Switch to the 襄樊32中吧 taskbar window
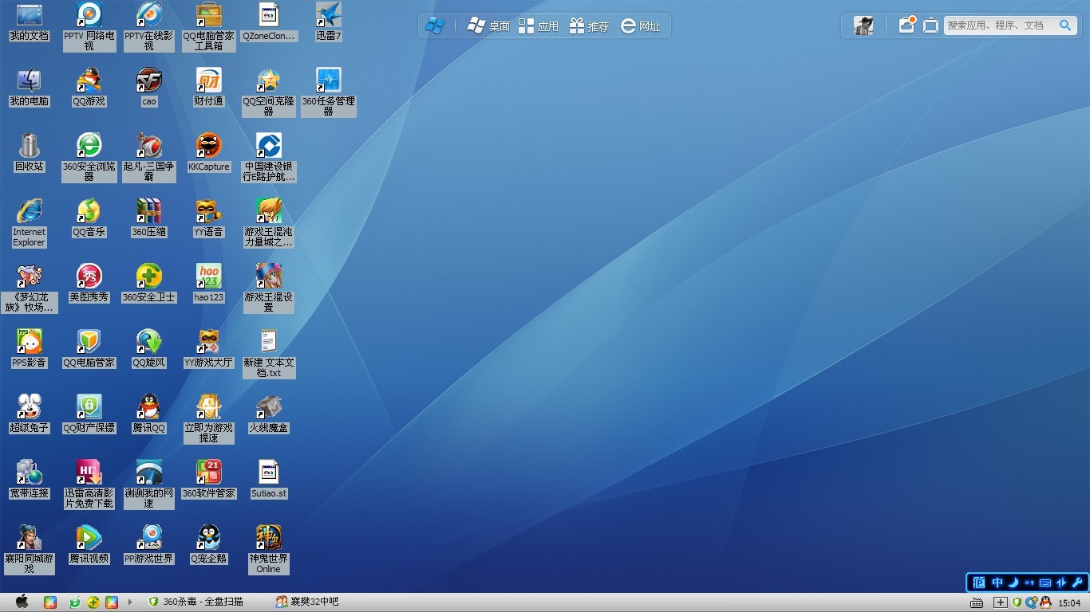 307,602
